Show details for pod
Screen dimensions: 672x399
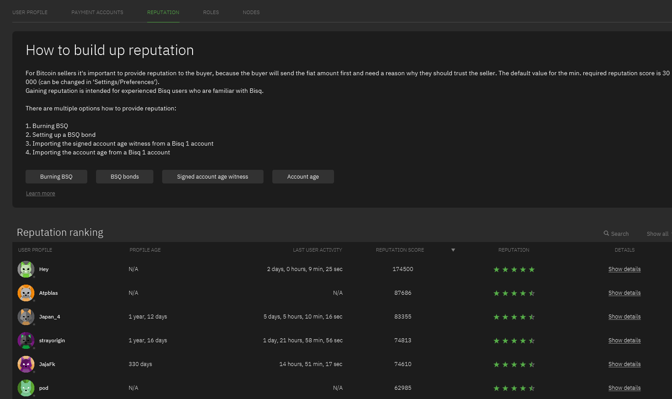click(x=624, y=388)
